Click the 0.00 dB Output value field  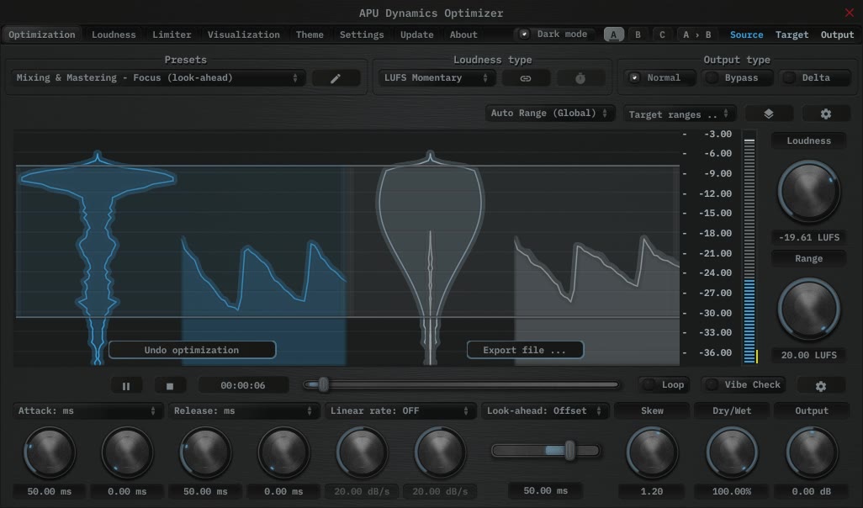(x=811, y=491)
